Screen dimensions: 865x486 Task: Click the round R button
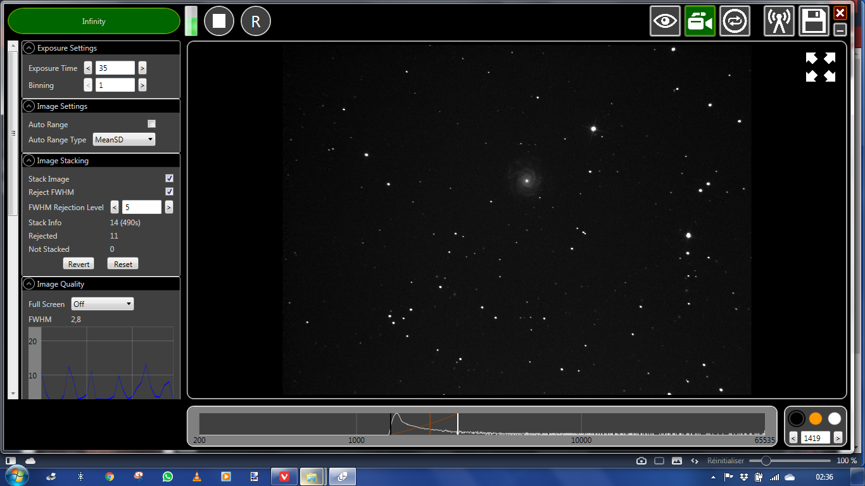(256, 21)
